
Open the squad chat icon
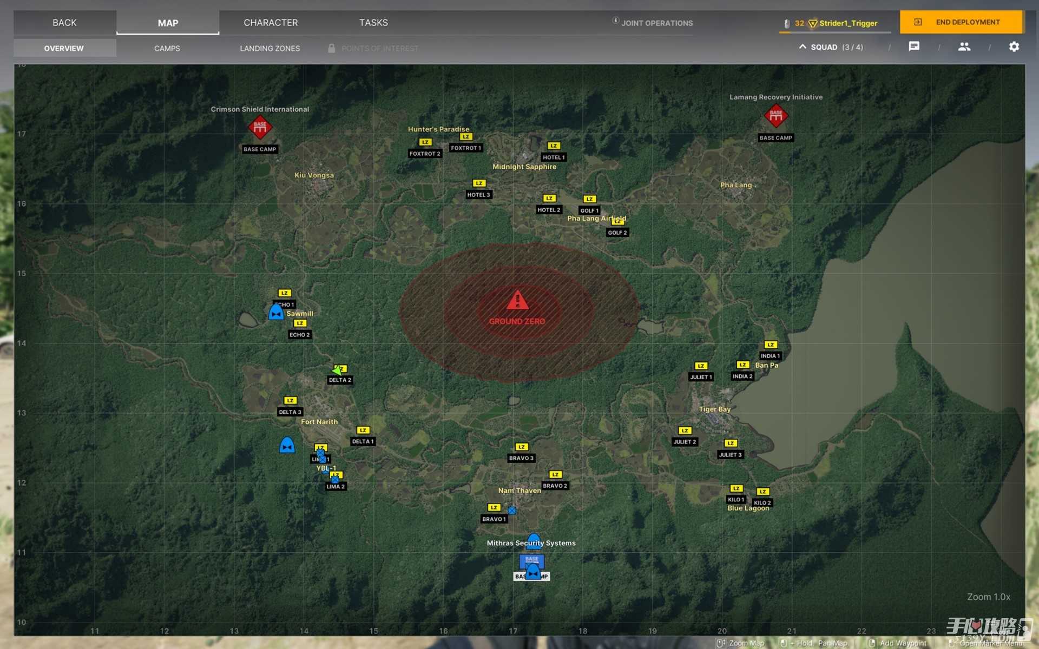[914, 47]
